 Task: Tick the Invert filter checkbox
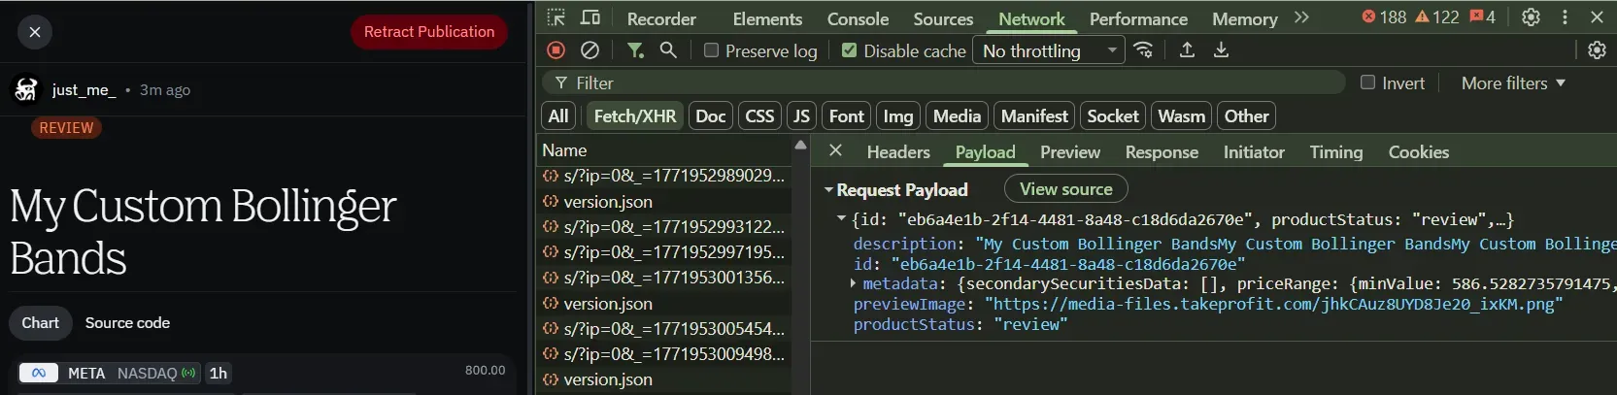(x=1368, y=82)
